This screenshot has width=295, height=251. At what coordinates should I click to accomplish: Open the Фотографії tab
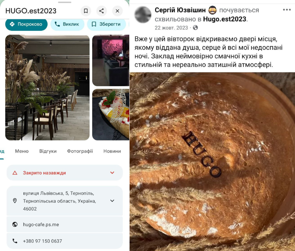point(80,151)
